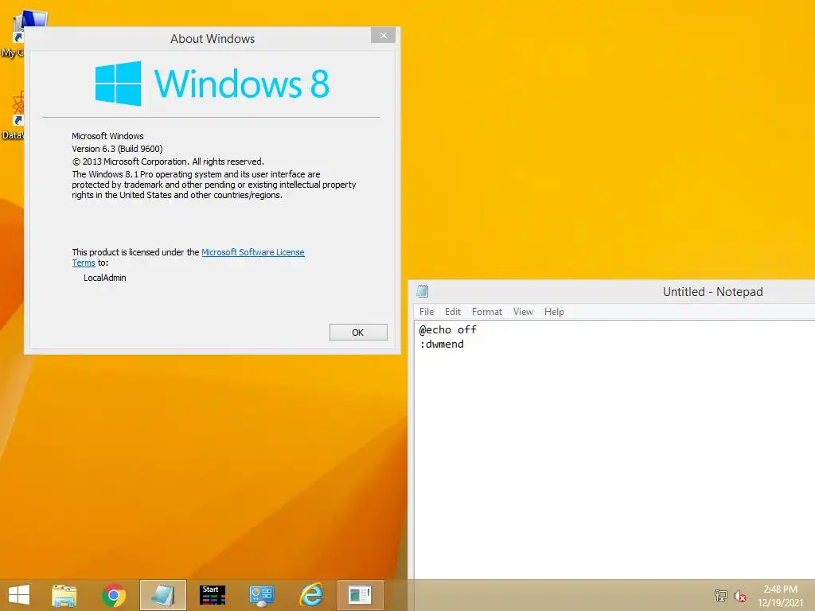
Task: Switch to the Notepad taskbar button
Action: tap(162, 595)
